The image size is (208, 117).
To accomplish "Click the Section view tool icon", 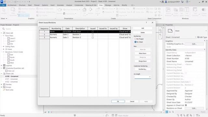I will click(x=90, y=10).
